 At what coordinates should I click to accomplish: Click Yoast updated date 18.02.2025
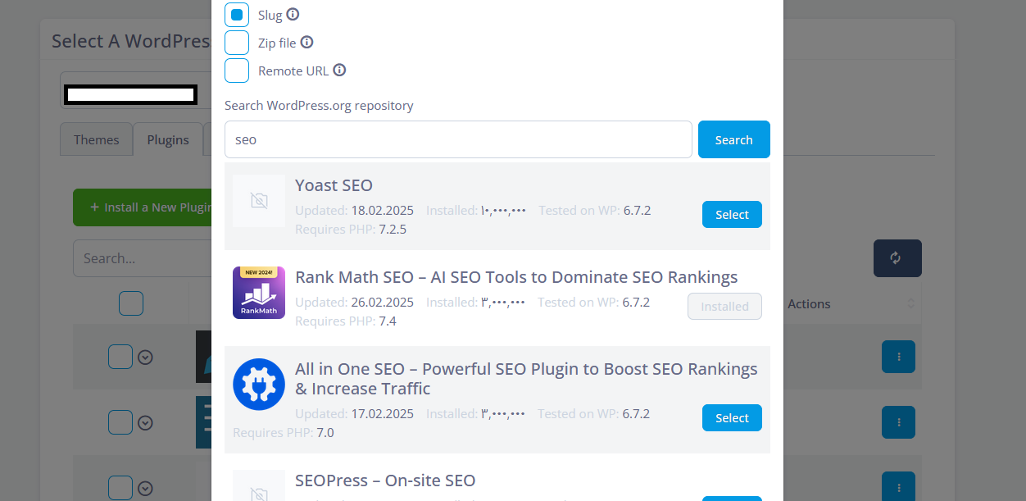coord(383,211)
